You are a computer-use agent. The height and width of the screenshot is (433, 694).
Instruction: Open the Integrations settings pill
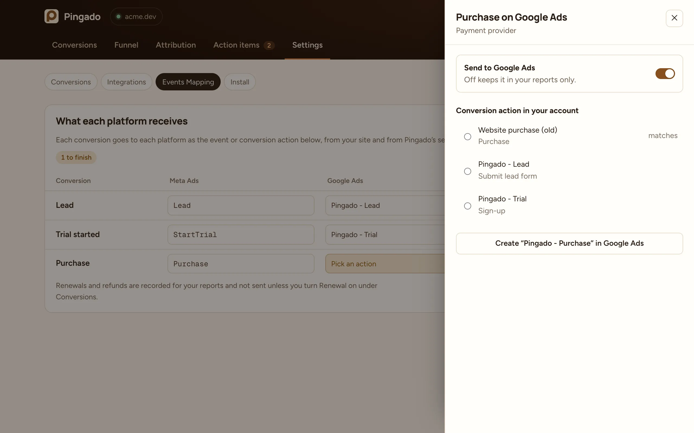(127, 82)
